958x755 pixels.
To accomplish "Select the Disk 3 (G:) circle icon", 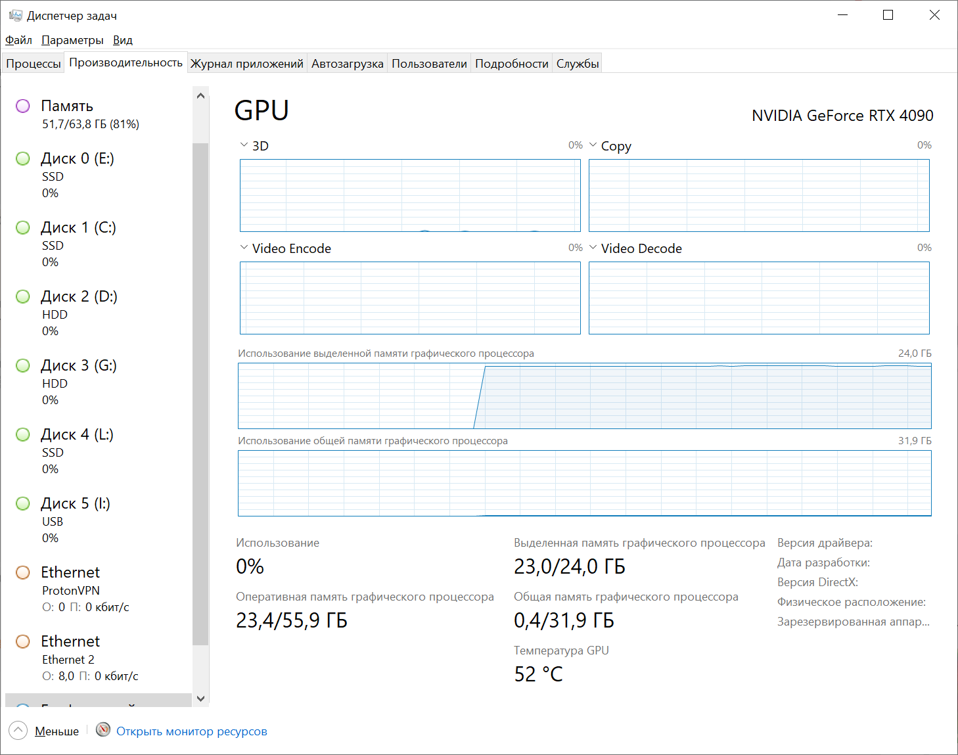I will (23, 365).
